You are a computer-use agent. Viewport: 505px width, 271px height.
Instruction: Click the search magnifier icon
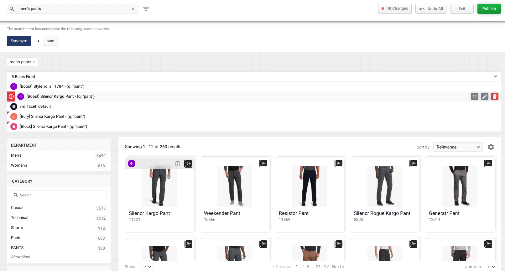[12, 9]
